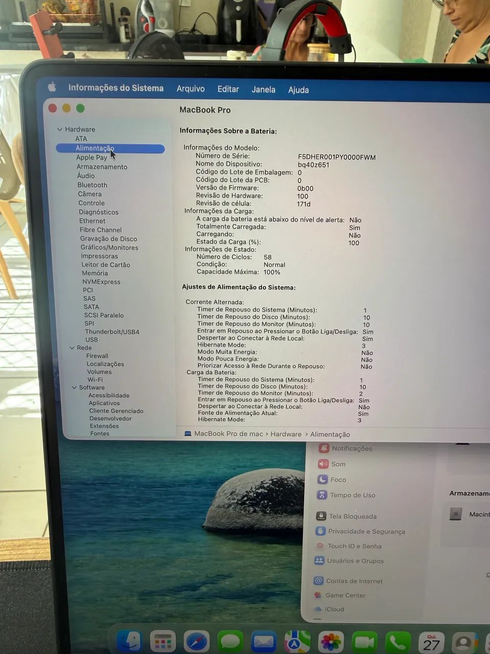Click the Som speaker icon in Settings
The height and width of the screenshot is (654, 490).
click(x=323, y=464)
